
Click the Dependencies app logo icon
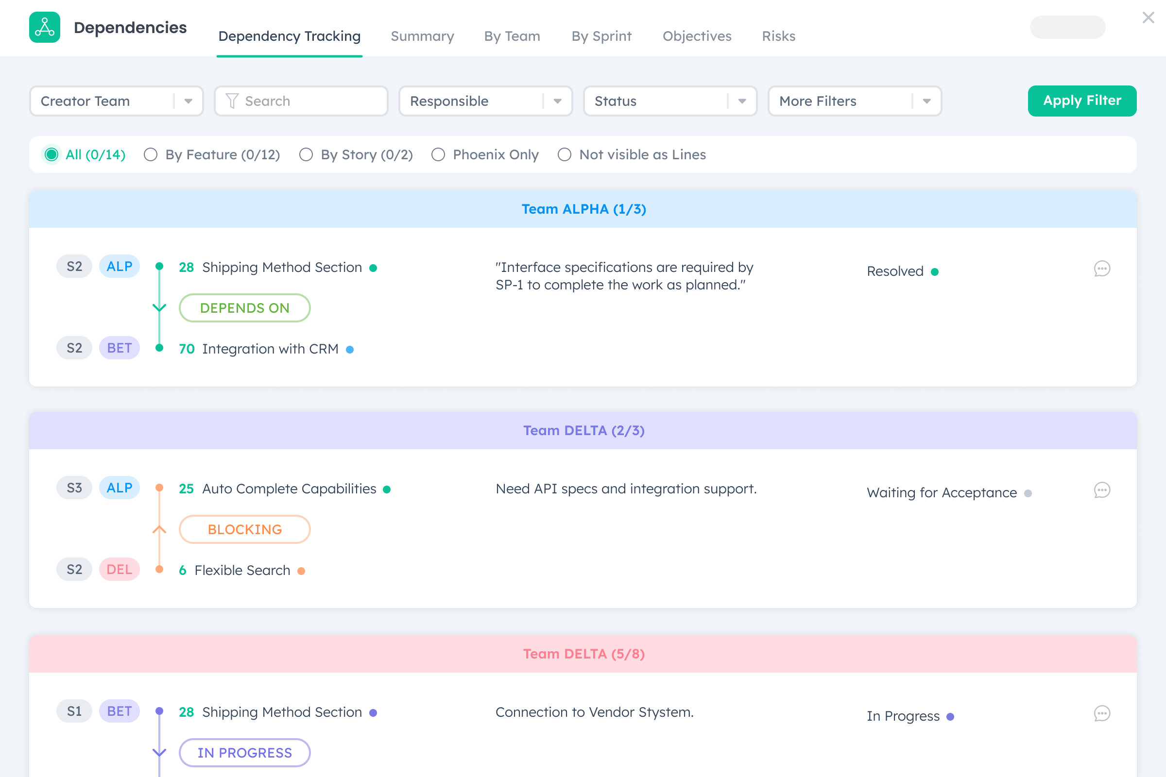(x=45, y=27)
